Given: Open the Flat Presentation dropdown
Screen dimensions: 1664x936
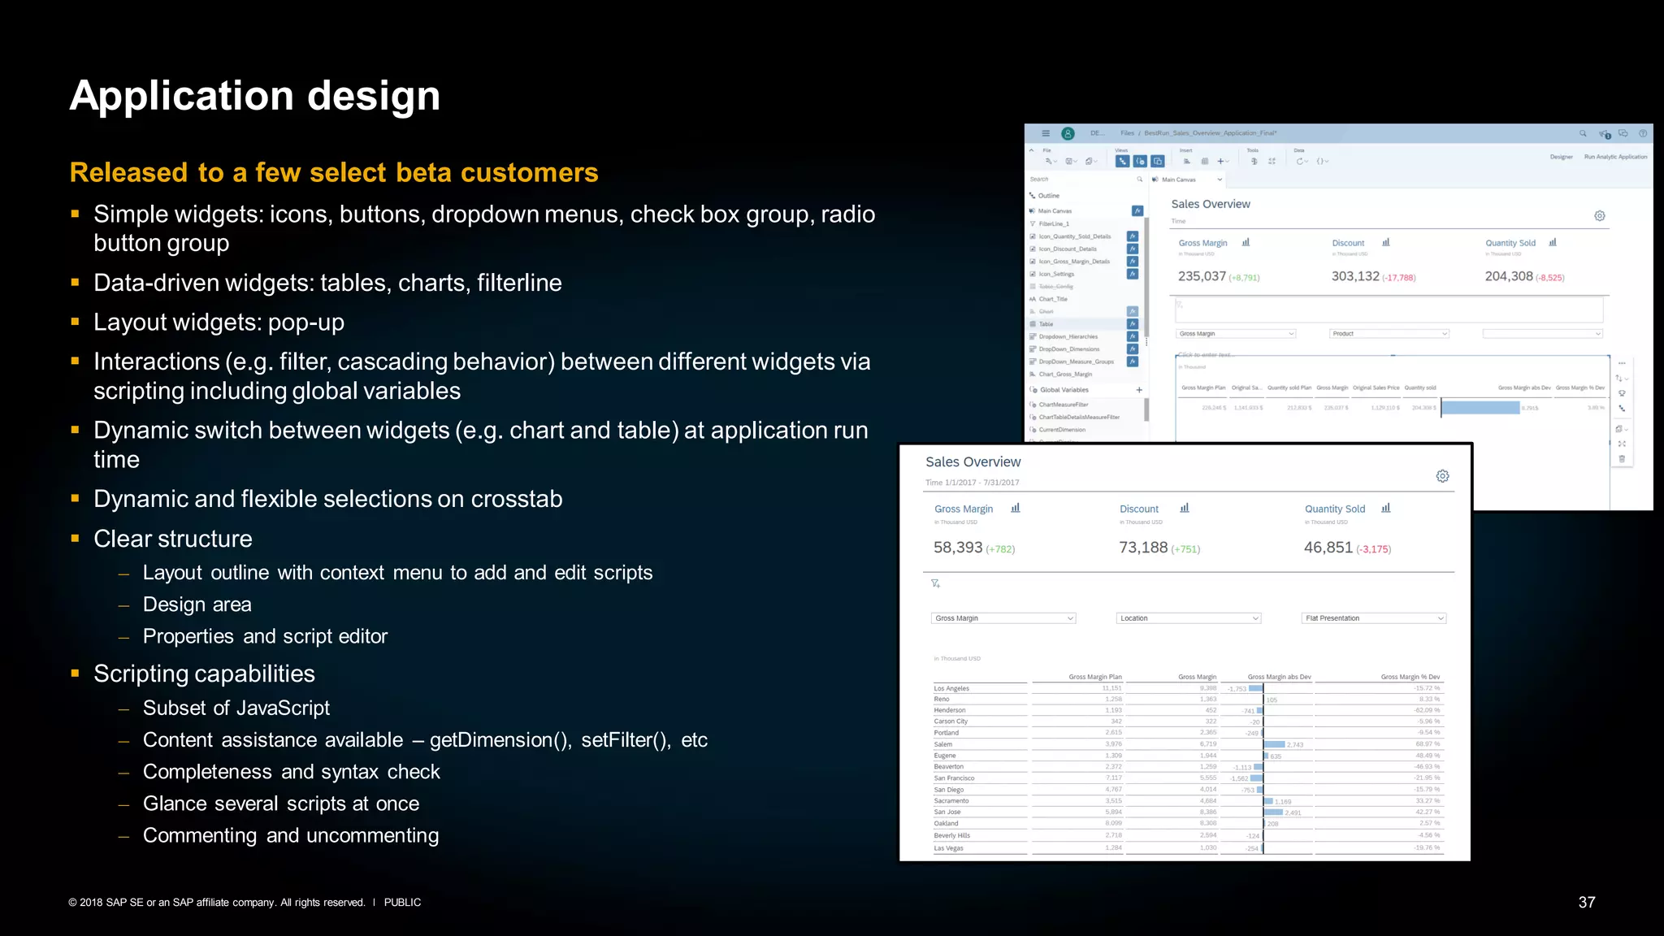Looking at the screenshot, I should click(x=1374, y=618).
